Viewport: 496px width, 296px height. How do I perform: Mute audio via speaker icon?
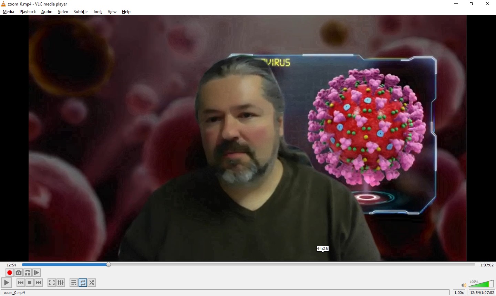(464, 285)
